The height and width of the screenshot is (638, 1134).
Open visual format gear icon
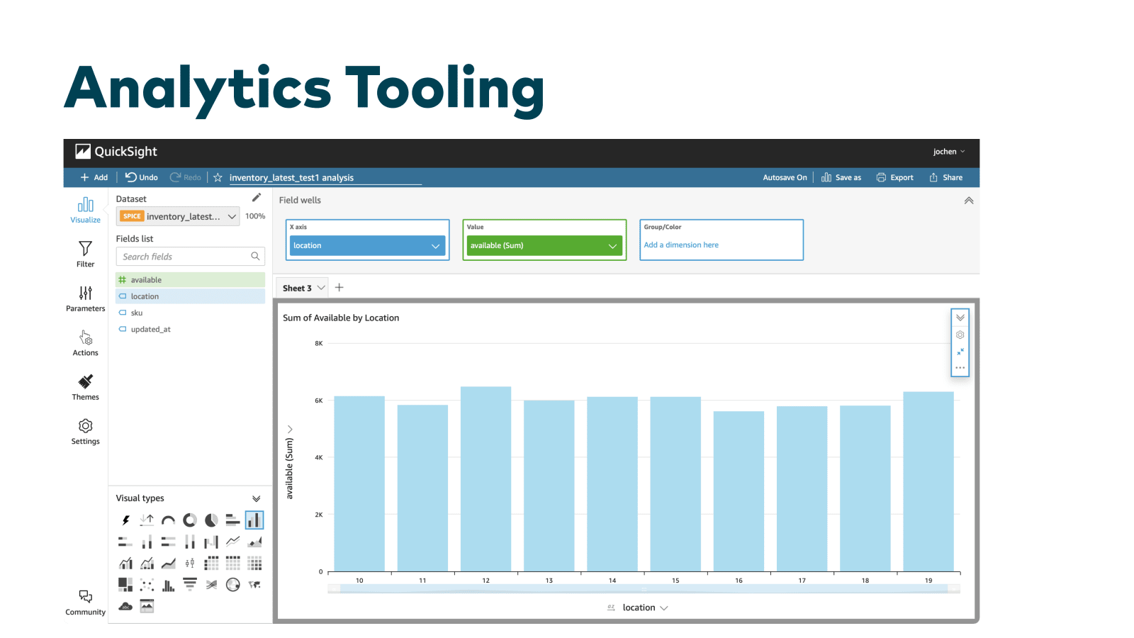point(960,335)
